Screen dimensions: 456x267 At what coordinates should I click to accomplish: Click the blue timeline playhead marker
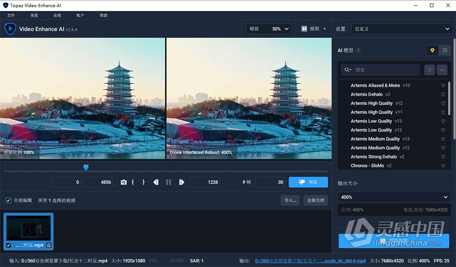point(86,167)
